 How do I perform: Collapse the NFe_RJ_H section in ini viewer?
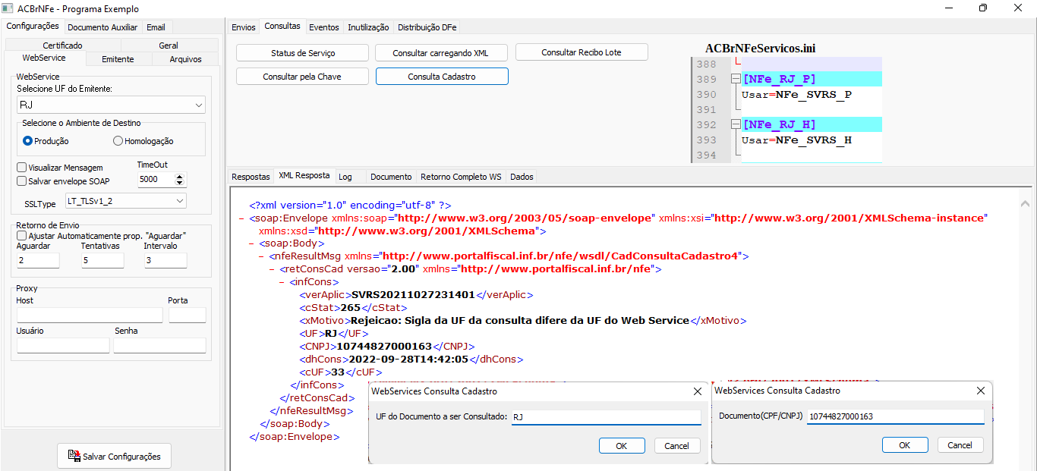coord(735,124)
